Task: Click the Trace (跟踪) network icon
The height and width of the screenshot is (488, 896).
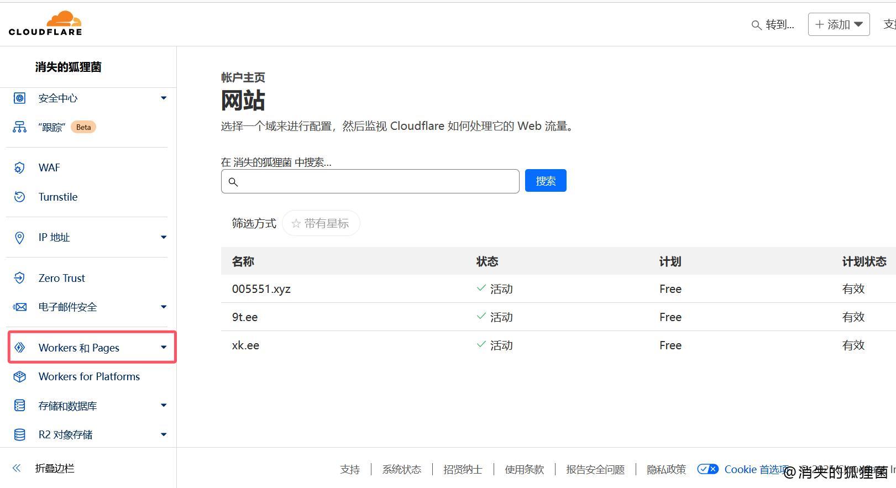Action: (x=19, y=127)
